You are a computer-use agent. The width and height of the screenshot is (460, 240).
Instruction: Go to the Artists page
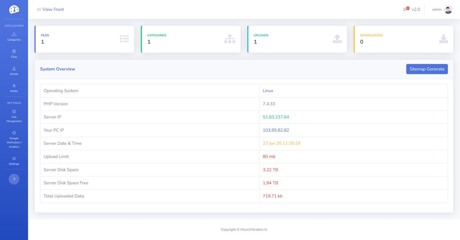pyautogui.click(x=14, y=71)
